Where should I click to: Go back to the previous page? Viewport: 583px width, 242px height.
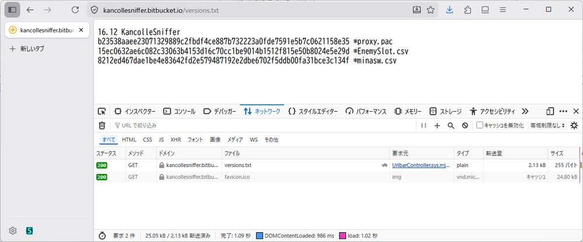[x=30, y=10]
